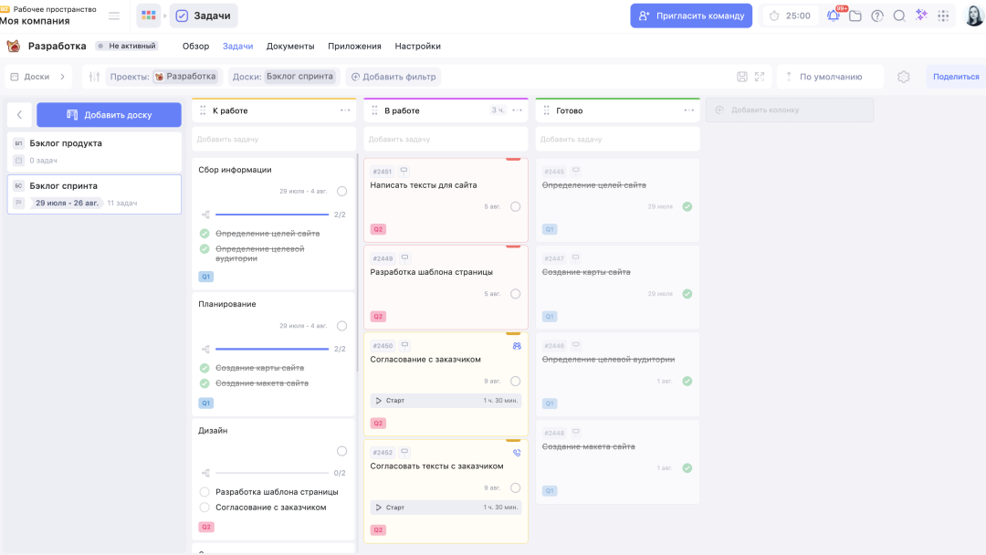Image resolution: width=986 pixels, height=555 pixels.
Task: Open the Настройки tab
Action: (417, 46)
